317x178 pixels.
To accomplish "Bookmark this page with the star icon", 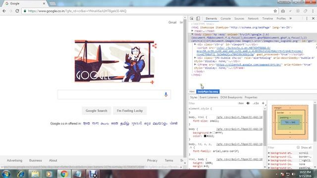I will coord(275,11).
